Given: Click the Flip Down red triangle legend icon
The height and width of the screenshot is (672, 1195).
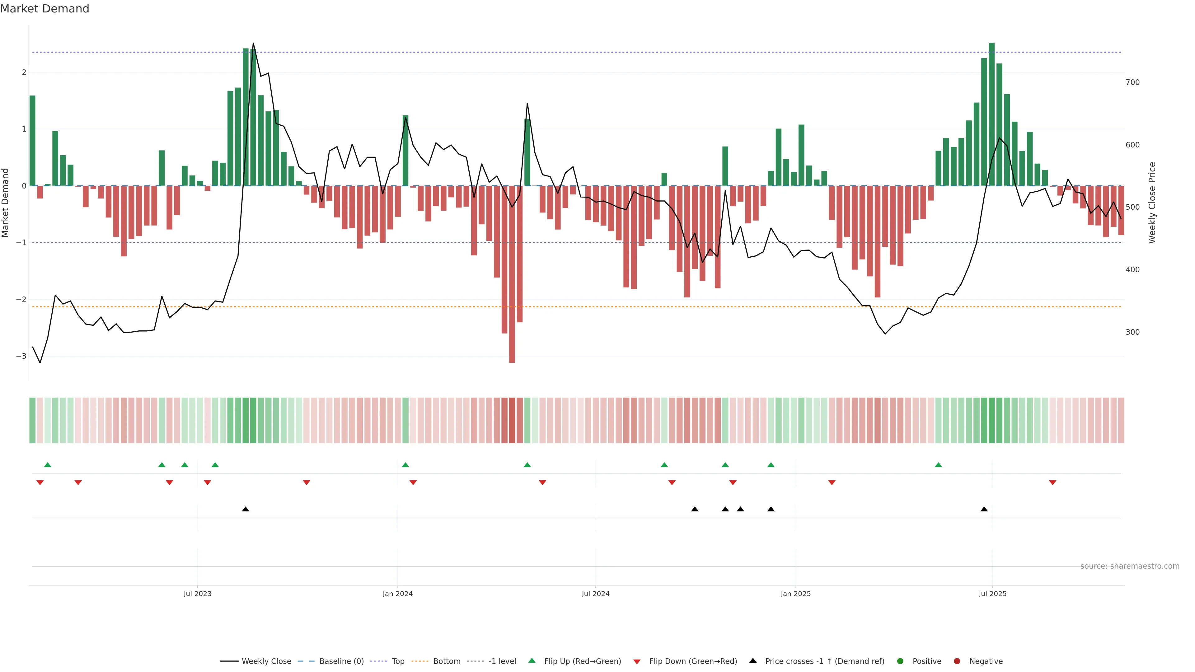Looking at the screenshot, I should 636,661.
